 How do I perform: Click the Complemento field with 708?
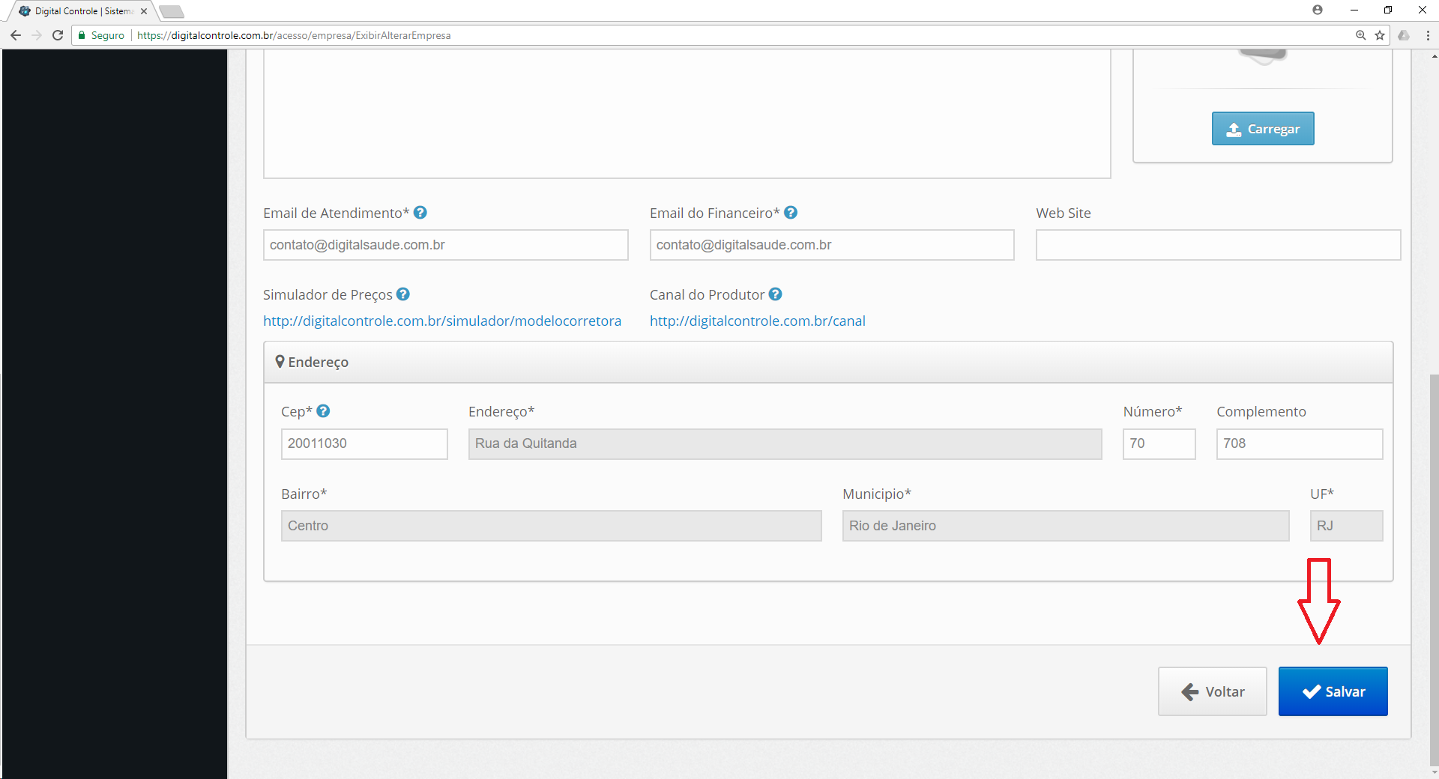click(1300, 443)
